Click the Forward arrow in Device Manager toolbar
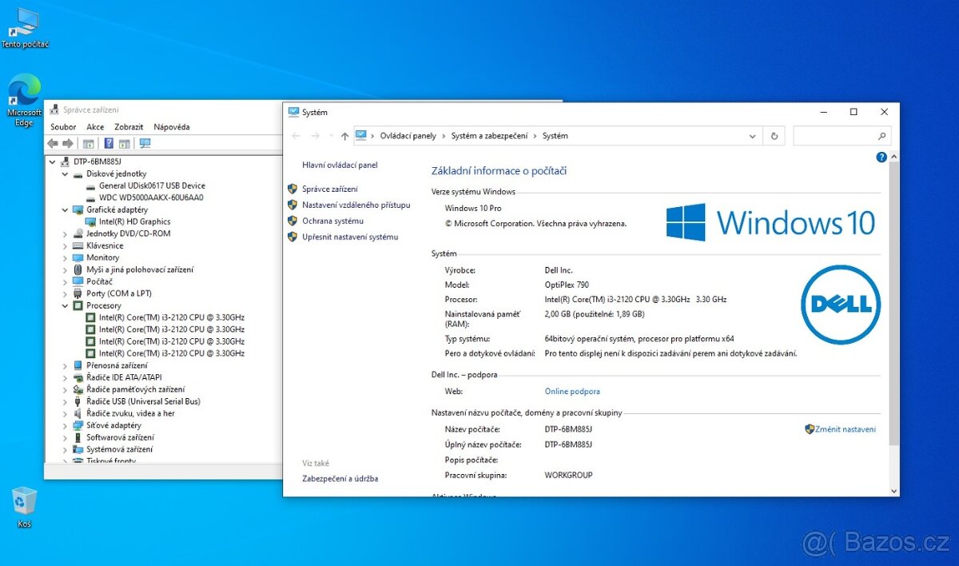The width and height of the screenshot is (959, 566). coord(68,144)
